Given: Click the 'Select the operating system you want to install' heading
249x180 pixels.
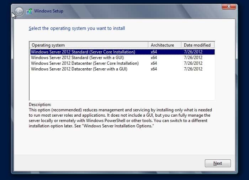Looking at the screenshot, I should click(77, 28).
